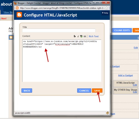Click inside the Content text area
139x119 pixels.
coord(62,61)
